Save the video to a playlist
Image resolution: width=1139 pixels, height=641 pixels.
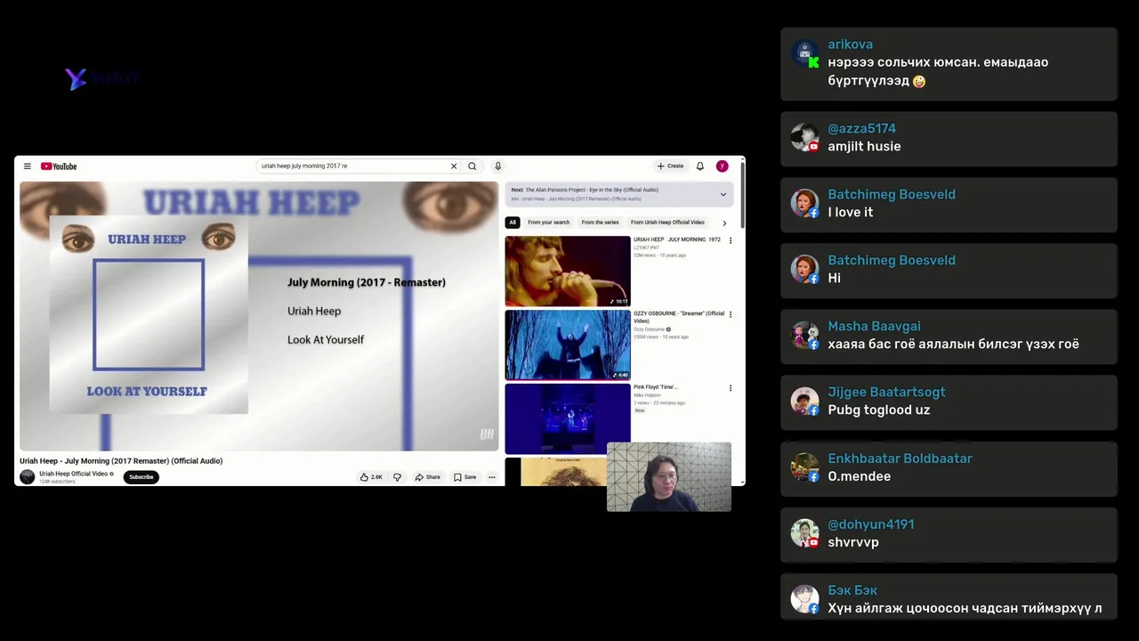pyautogui.click(x=465, y=477)
